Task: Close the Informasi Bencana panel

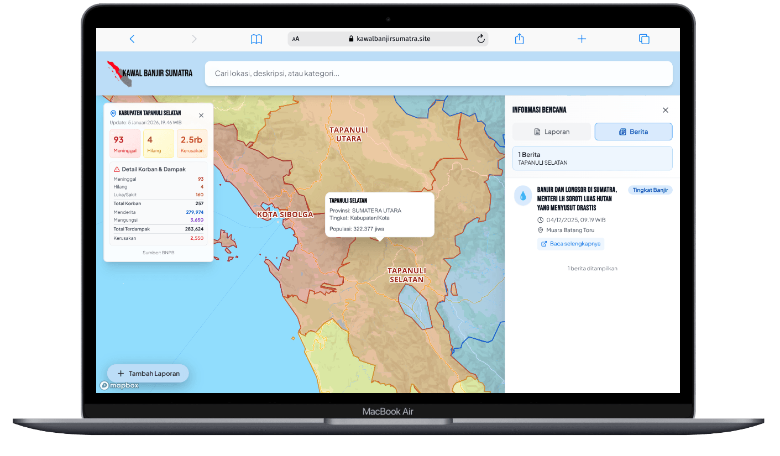Action: point(665,110)
